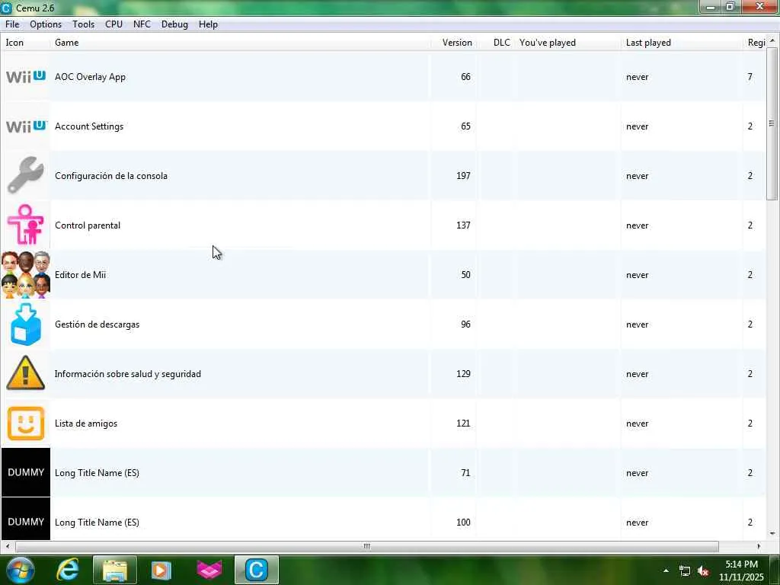This screenshot has height=585, width=780.
Task: Select Información sobre salud y seguridad title
Action: [128, 373]
